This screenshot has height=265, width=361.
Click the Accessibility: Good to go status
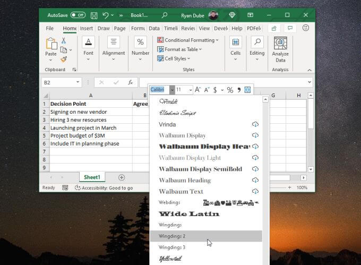click(104, 187)
